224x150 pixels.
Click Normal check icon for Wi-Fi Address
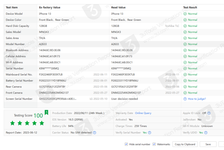185,62
